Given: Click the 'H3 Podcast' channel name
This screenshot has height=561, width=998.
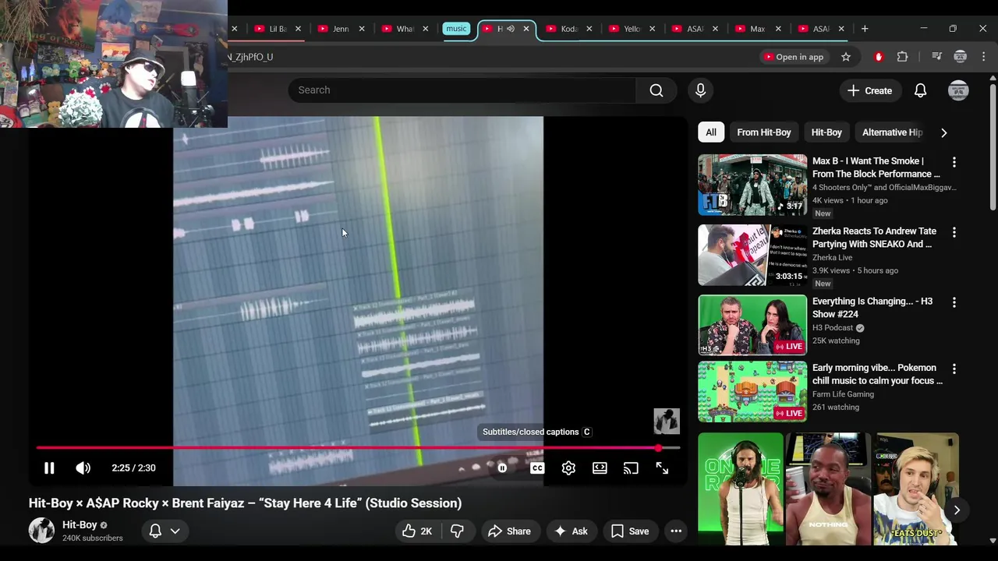Looking at the screenshot, I should point(833,328).
